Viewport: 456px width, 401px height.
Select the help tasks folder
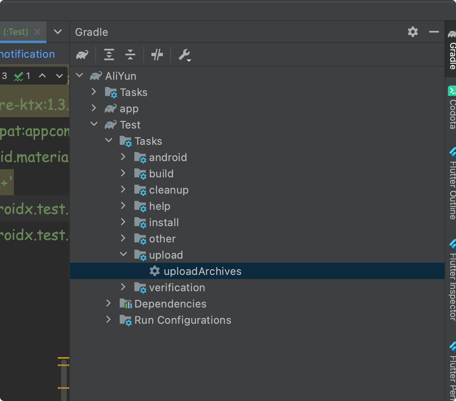257,206
